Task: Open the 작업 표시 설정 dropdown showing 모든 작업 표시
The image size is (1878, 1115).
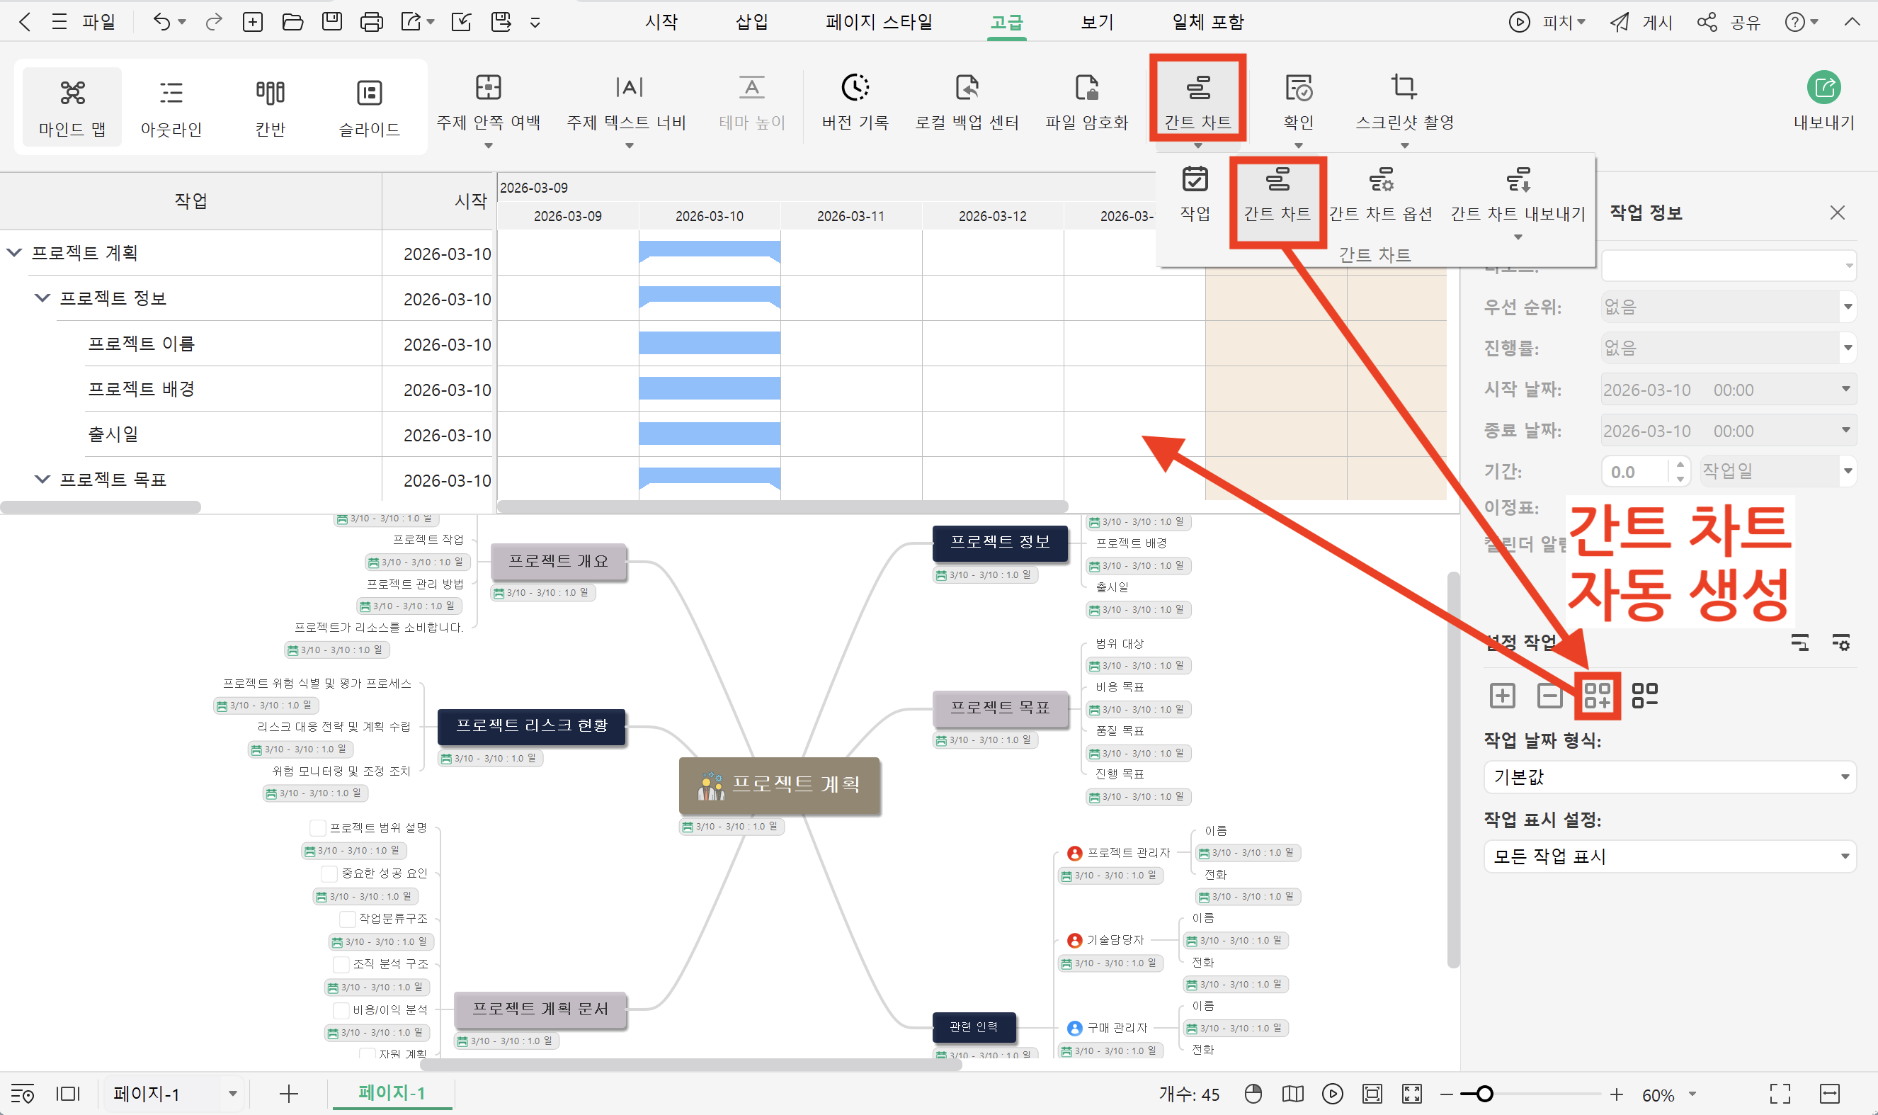Action: [1670, 856]
